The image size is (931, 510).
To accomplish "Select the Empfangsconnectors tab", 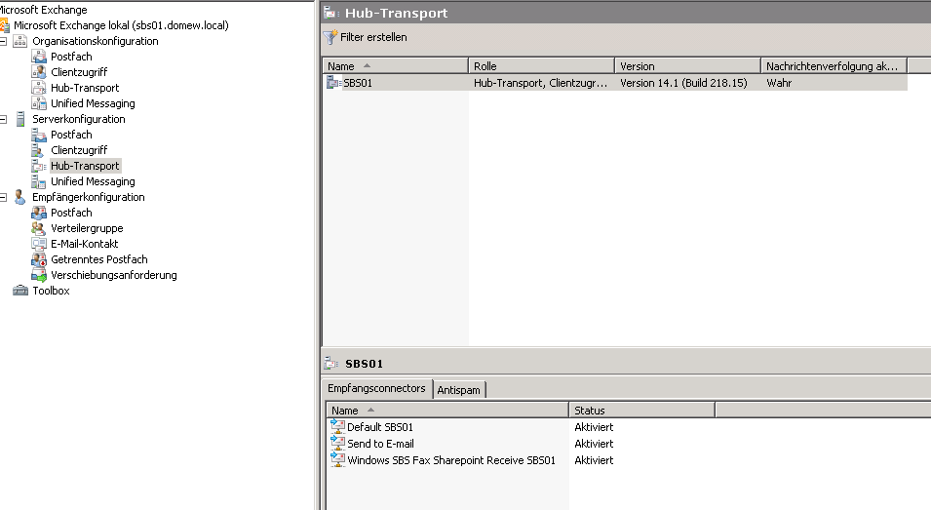I will [x=376, y=388].
